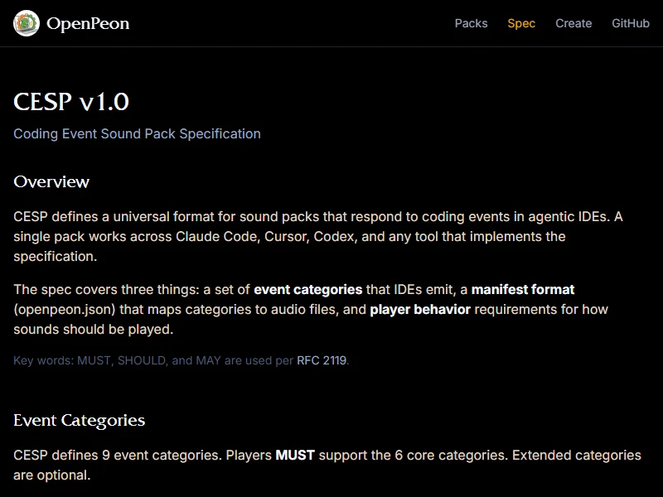This screenshot has width=663, height=497.
Task: Follow the RFC 2119 link
Action: (322, 360)
